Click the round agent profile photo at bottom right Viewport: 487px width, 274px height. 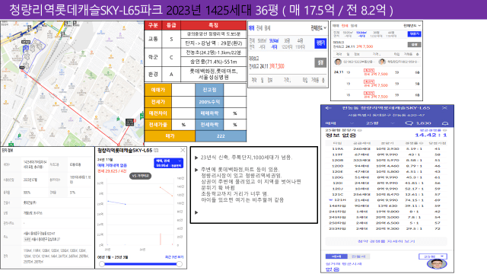(437, 264)
